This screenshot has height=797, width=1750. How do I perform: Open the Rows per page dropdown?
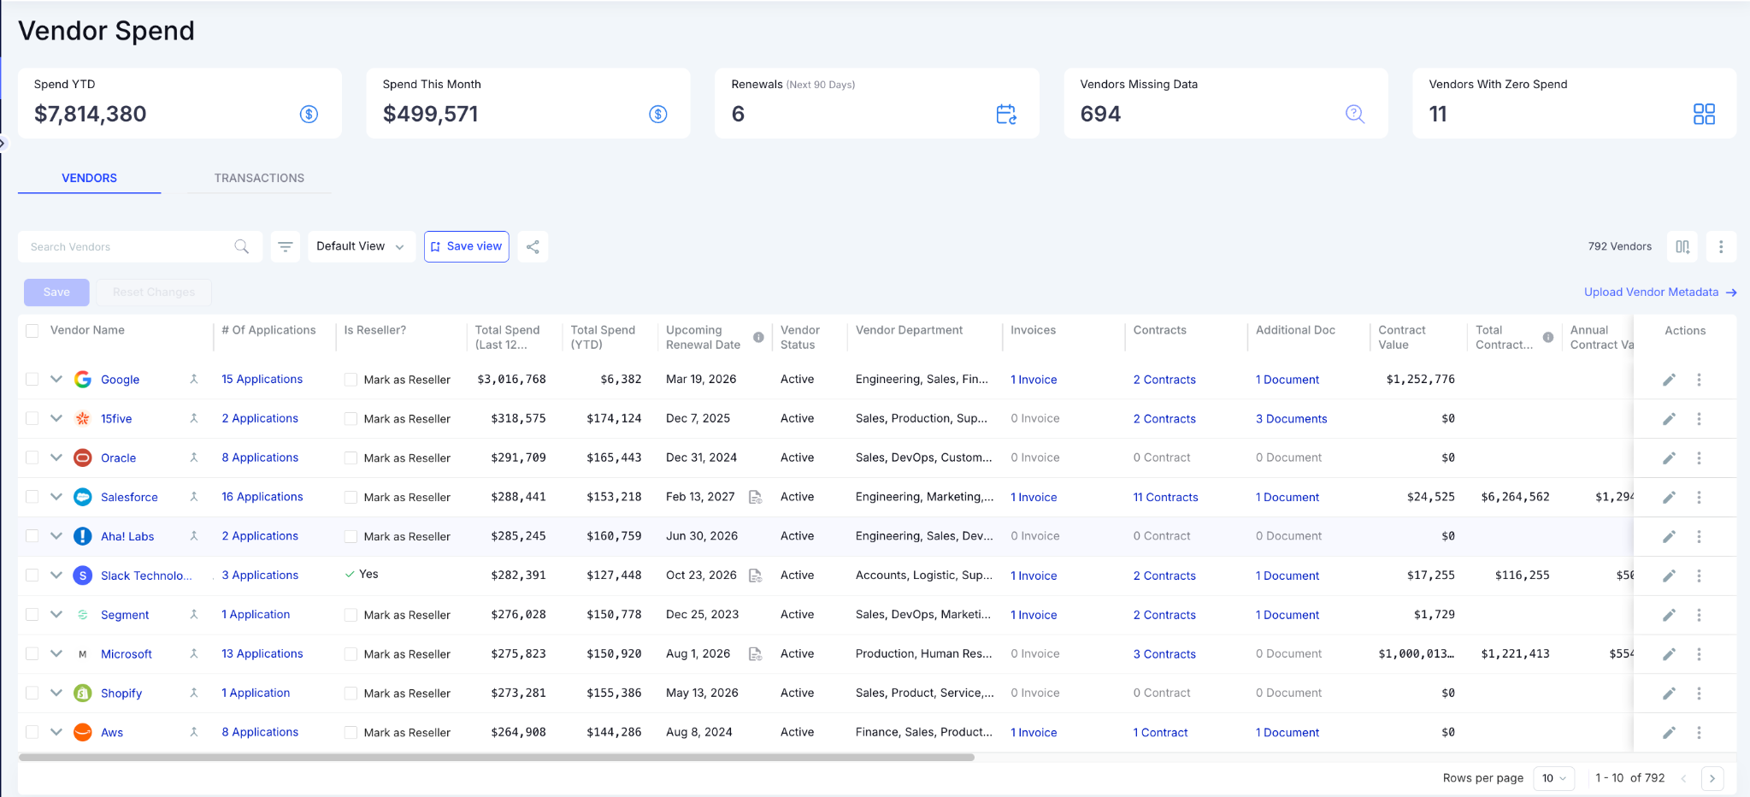tap(1553, 778)
